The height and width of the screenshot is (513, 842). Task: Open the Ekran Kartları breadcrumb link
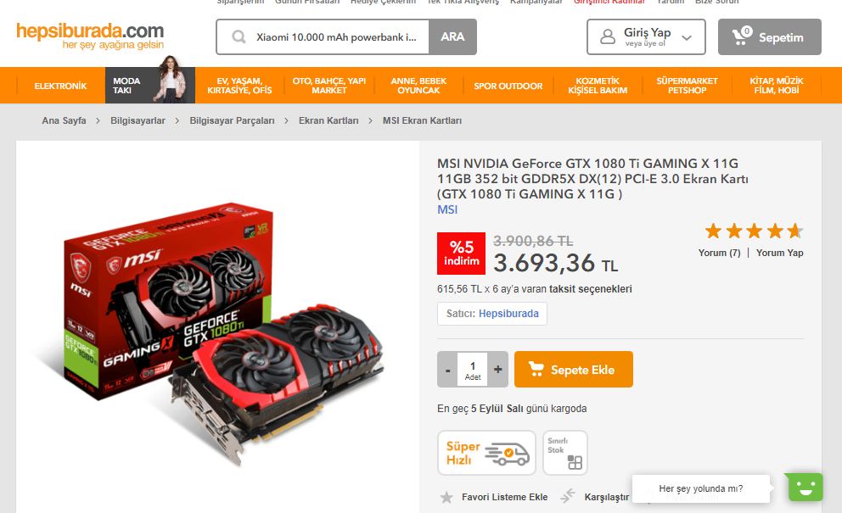[x=328, y=120]
